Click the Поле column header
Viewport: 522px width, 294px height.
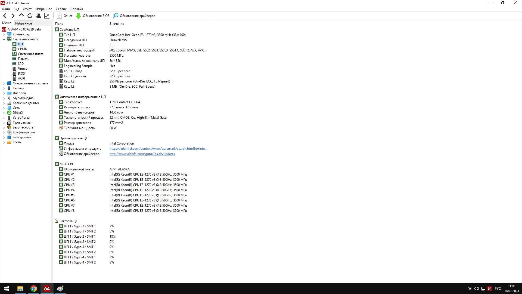pyautogui.click(x=81, y=24)
